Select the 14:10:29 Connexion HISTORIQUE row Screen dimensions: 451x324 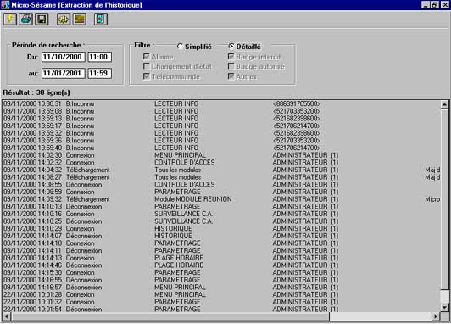pyautogui.click(x=221, y=228)
